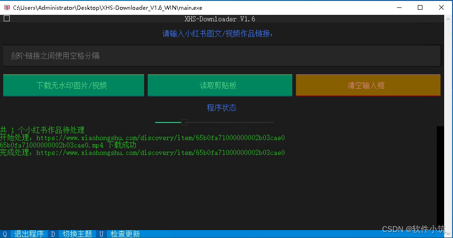Click 下载无水印图片/视频 button
The width and height of the screenshot is (453, 238).
pyautogui.click(x=73, y=85)
